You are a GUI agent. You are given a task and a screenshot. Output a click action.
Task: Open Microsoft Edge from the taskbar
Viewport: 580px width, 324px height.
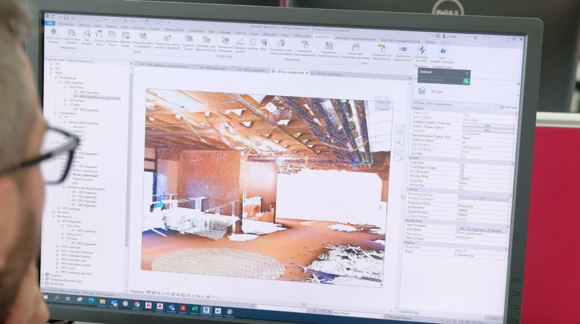tap(91, 301)
